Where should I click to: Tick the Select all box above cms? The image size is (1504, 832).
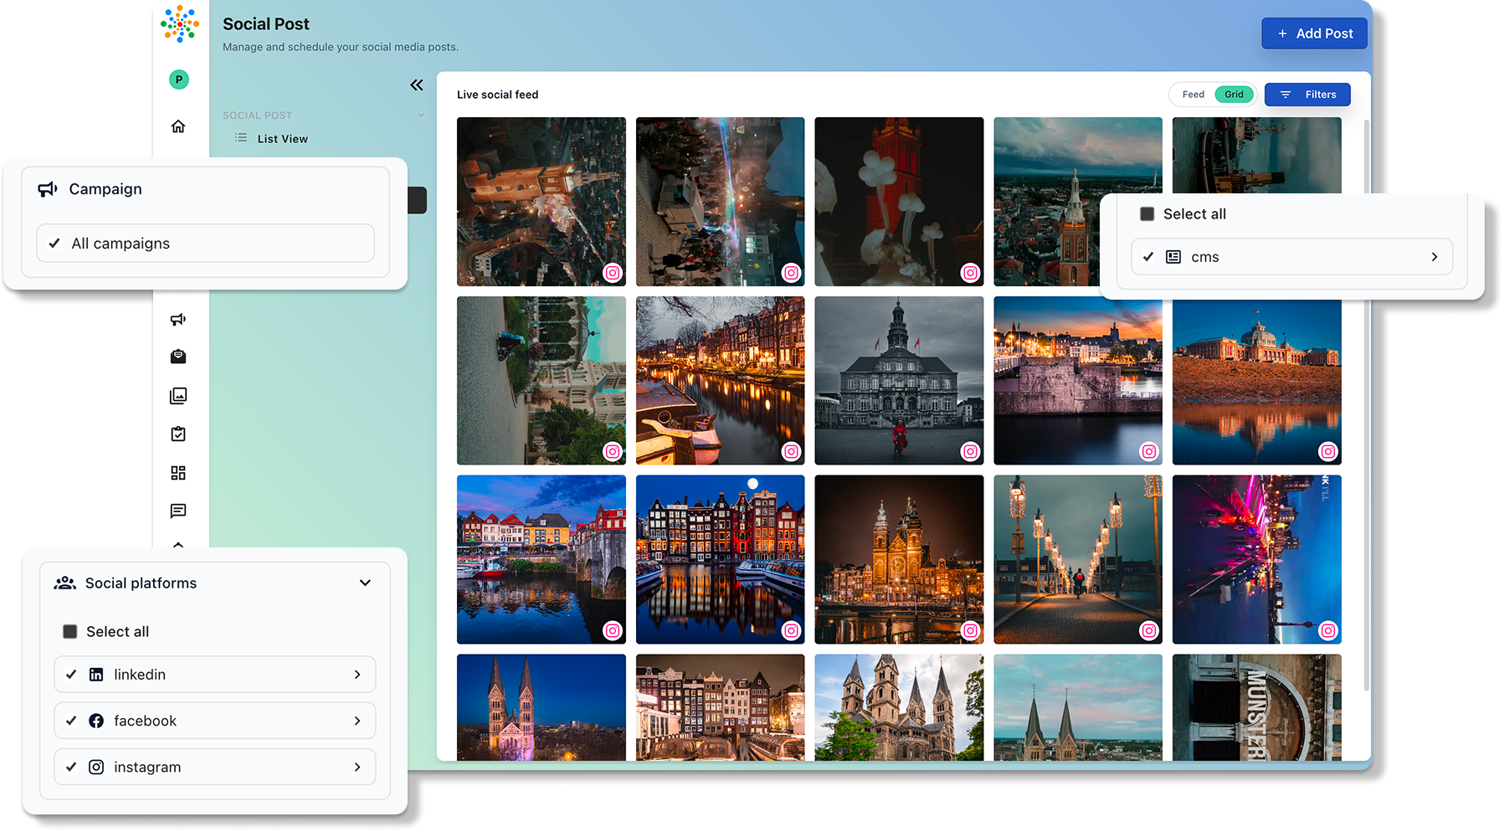click(1147, 214)
